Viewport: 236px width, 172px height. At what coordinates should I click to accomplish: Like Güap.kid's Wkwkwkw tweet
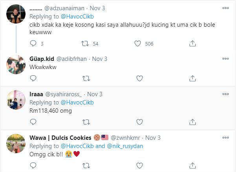[x=139, y=79]
